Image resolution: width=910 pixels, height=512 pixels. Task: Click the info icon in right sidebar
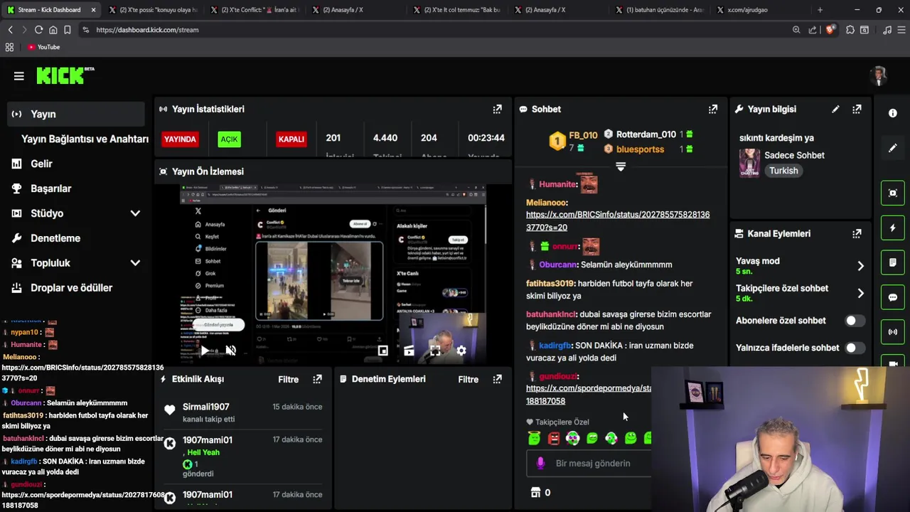[x=893, y=113]
